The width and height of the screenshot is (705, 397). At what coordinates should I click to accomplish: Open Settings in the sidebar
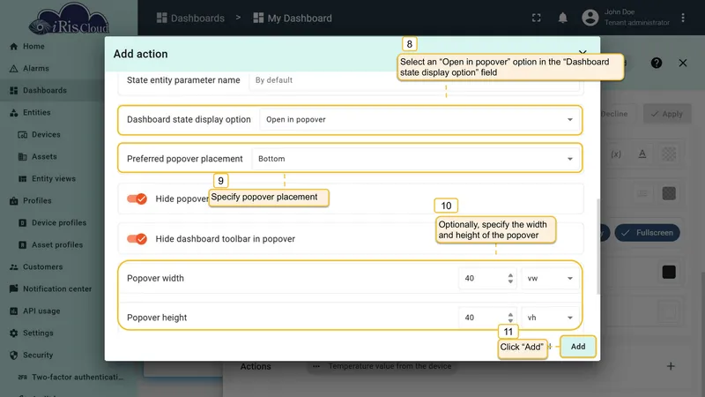(38, 333)
